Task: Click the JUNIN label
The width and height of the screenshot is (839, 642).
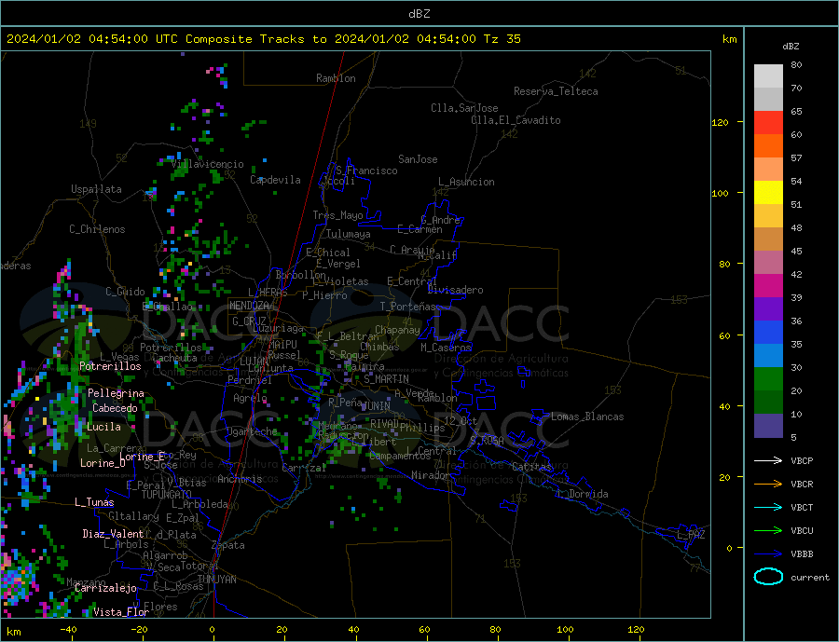Action: pyautogui.click(x=376, y=406)
